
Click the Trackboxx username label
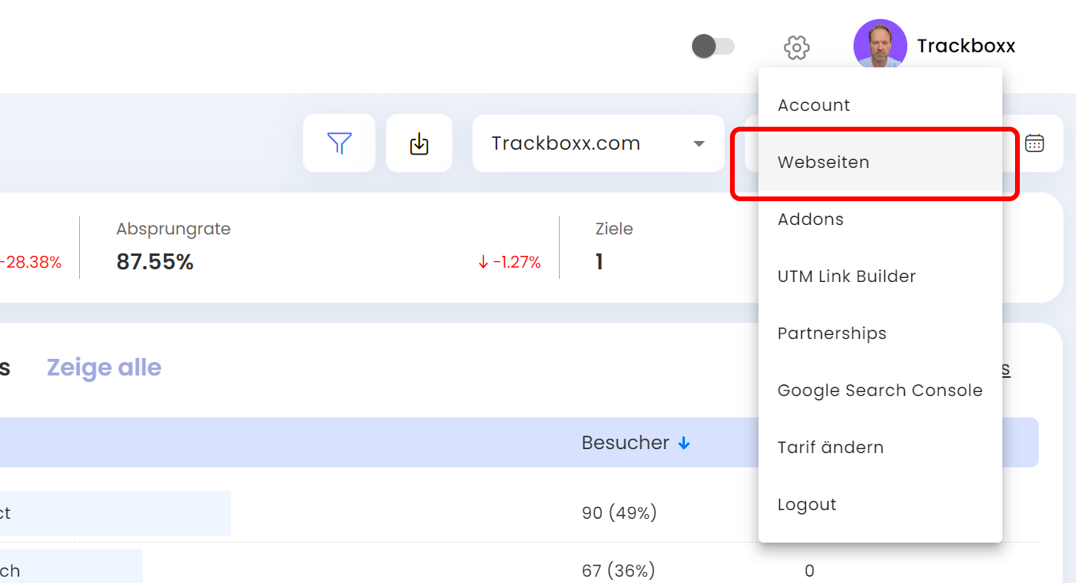click(966, 46)
